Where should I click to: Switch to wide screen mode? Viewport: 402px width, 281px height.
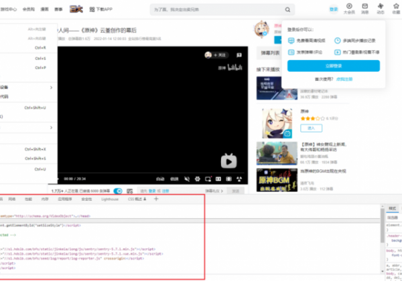click(x=218, y=179)
